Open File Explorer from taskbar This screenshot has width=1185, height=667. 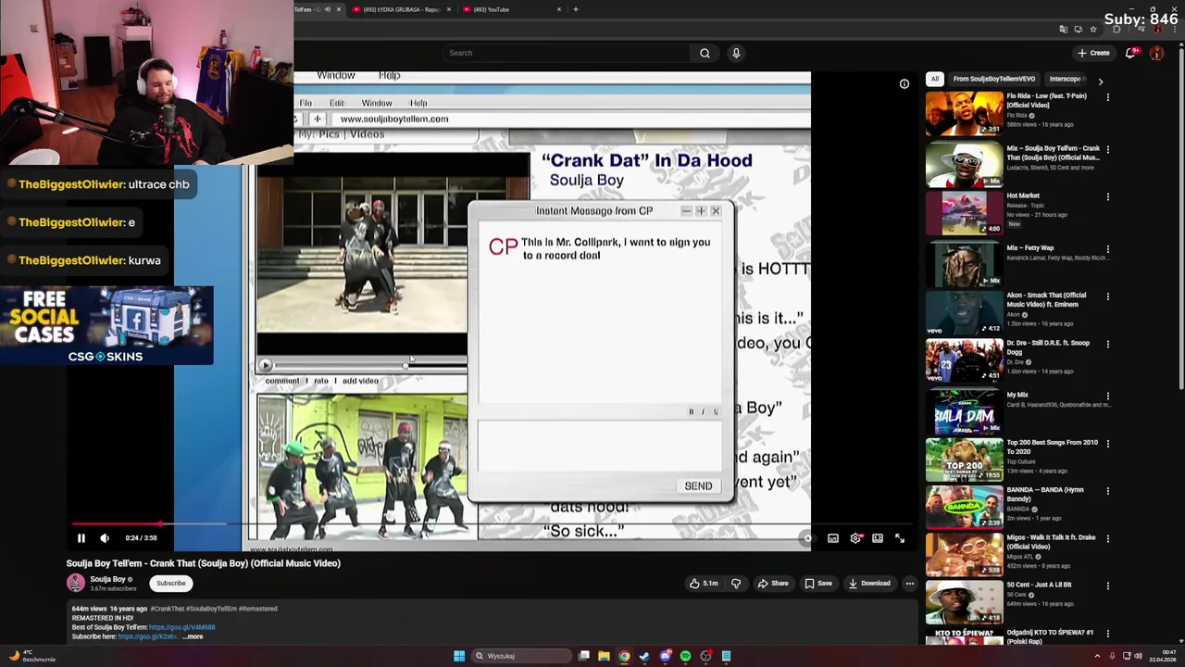click(604, 656)
